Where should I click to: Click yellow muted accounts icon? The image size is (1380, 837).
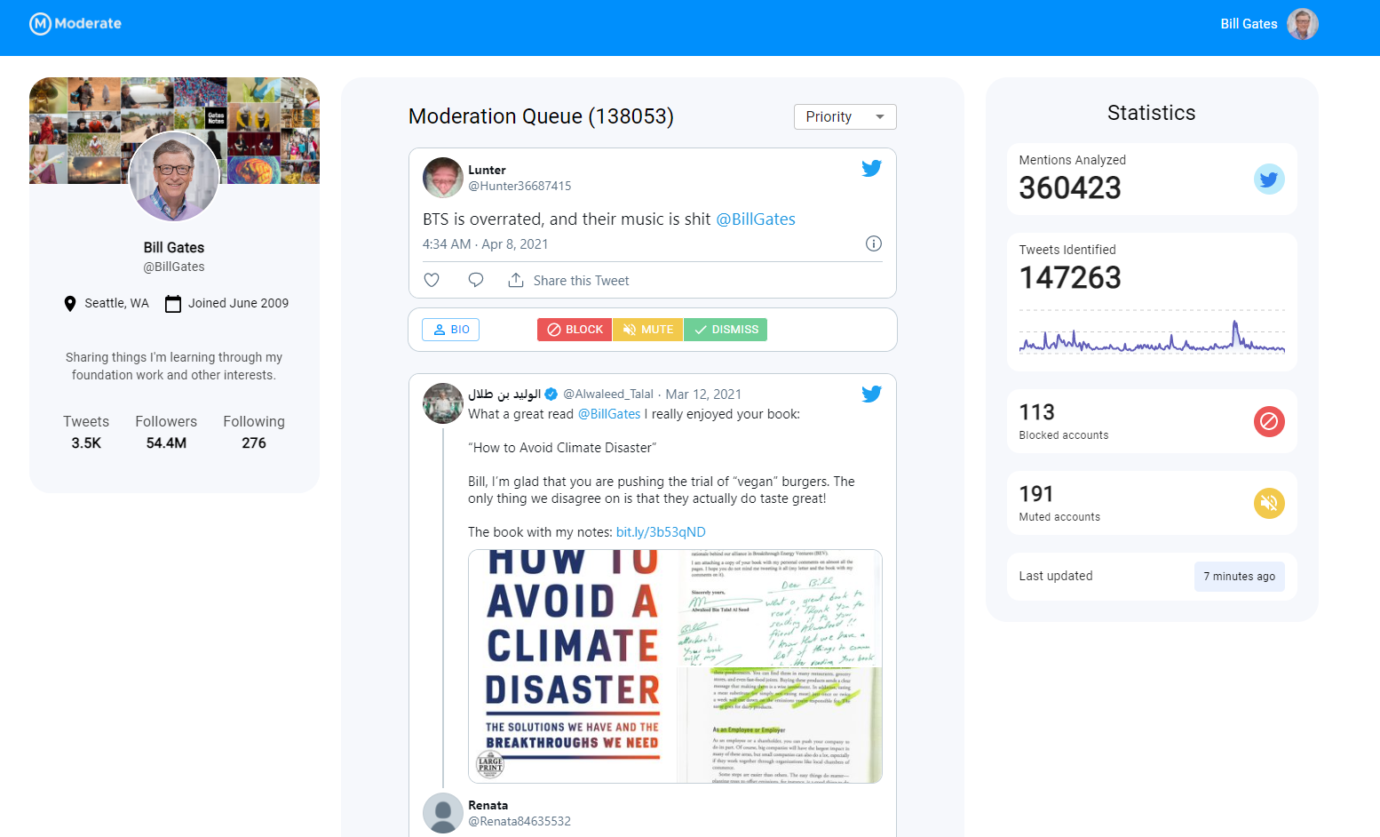[x=1269, y=503]
